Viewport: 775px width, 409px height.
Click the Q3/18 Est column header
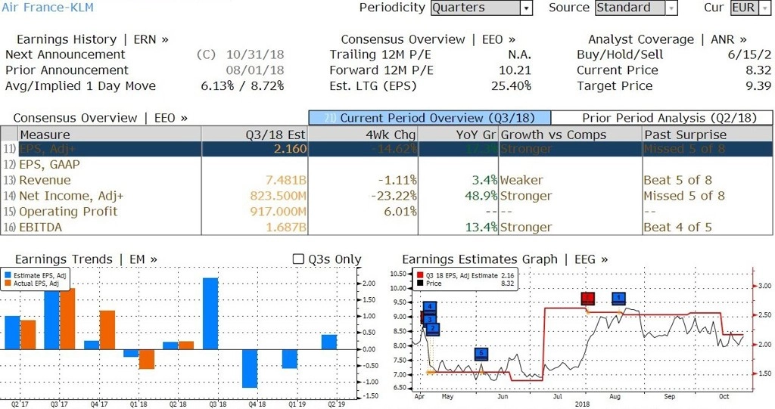[x=254, y=135]
